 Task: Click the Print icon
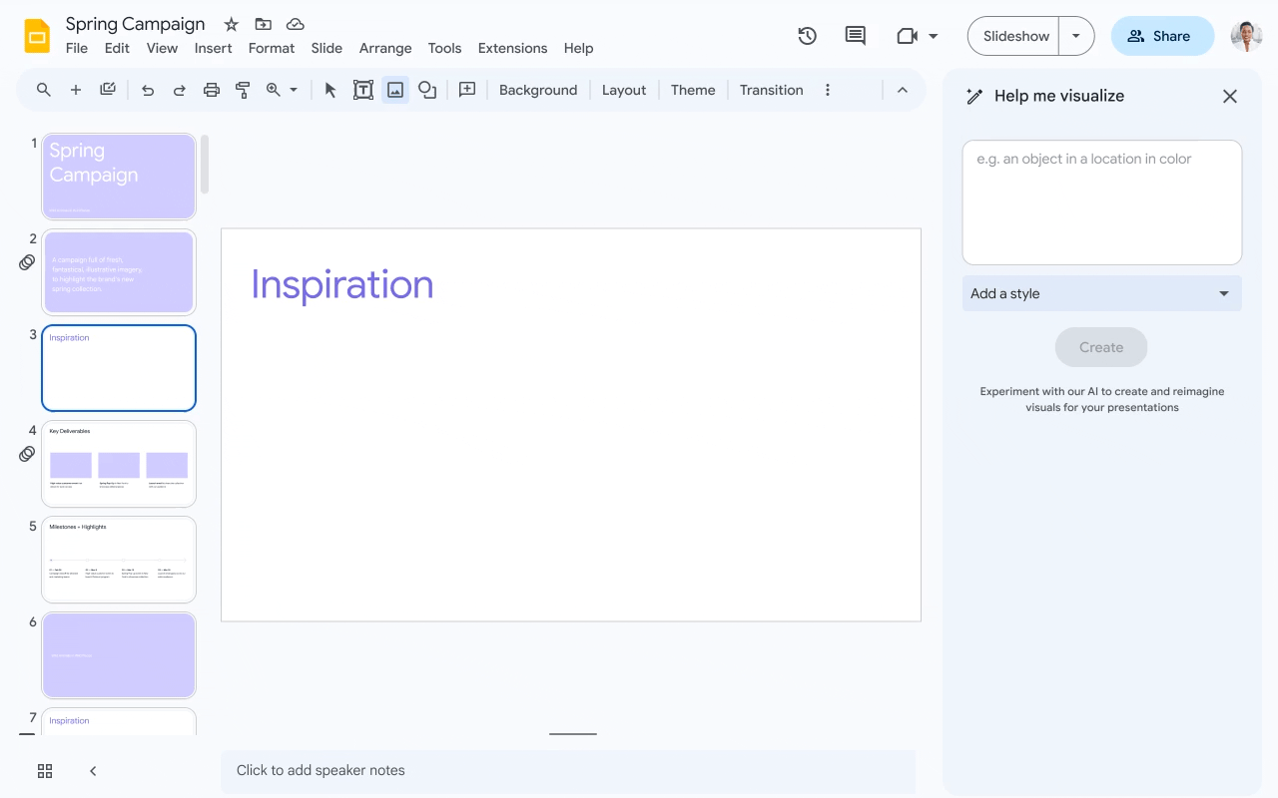click(211, 90)
